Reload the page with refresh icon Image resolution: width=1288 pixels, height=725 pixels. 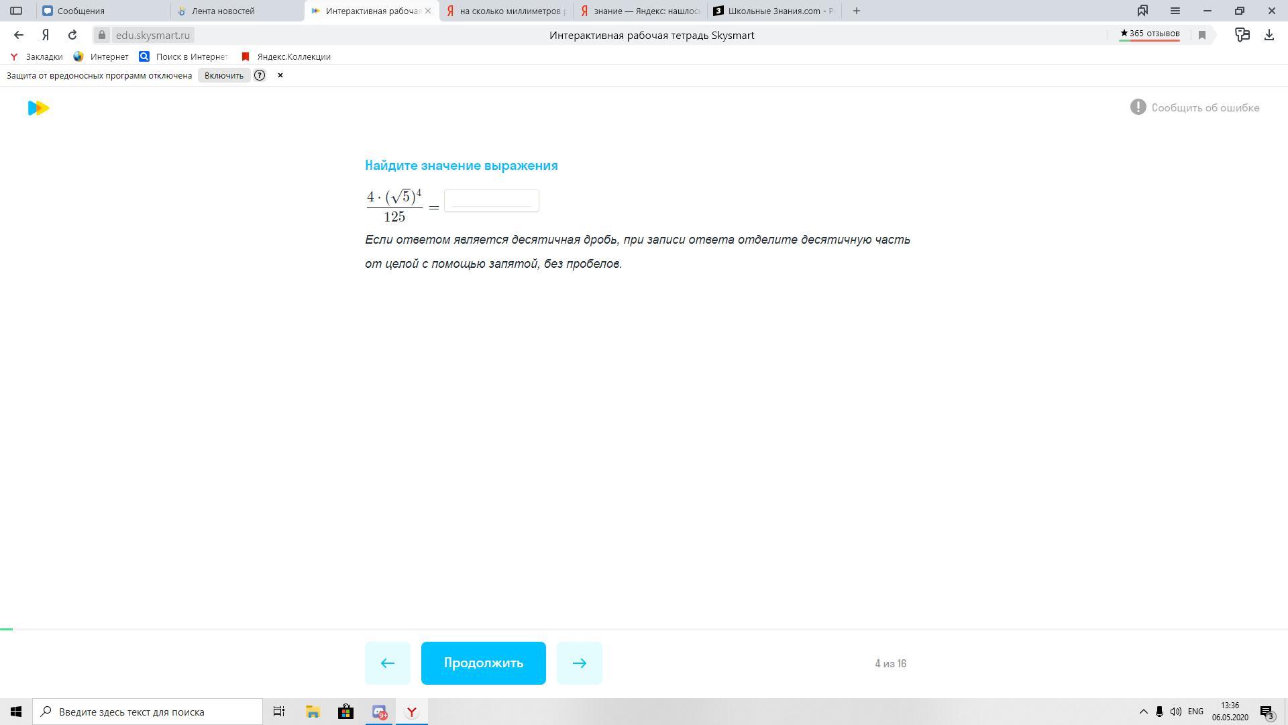72,35
